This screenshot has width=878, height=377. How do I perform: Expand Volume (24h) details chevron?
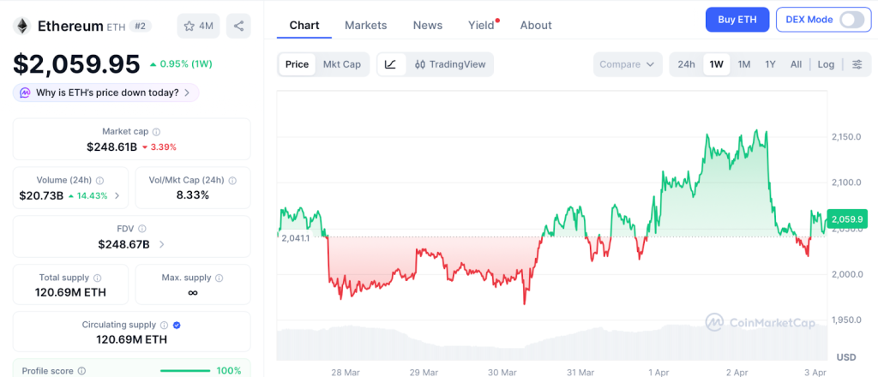(117, 196)
